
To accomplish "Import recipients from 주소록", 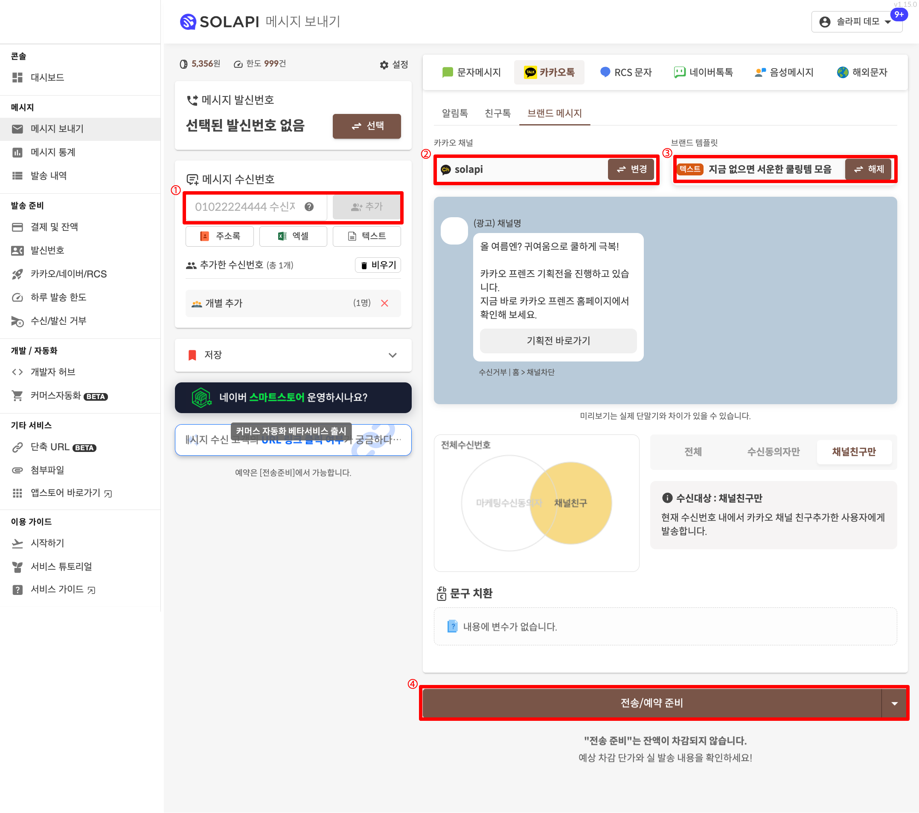I will (220, 236).
